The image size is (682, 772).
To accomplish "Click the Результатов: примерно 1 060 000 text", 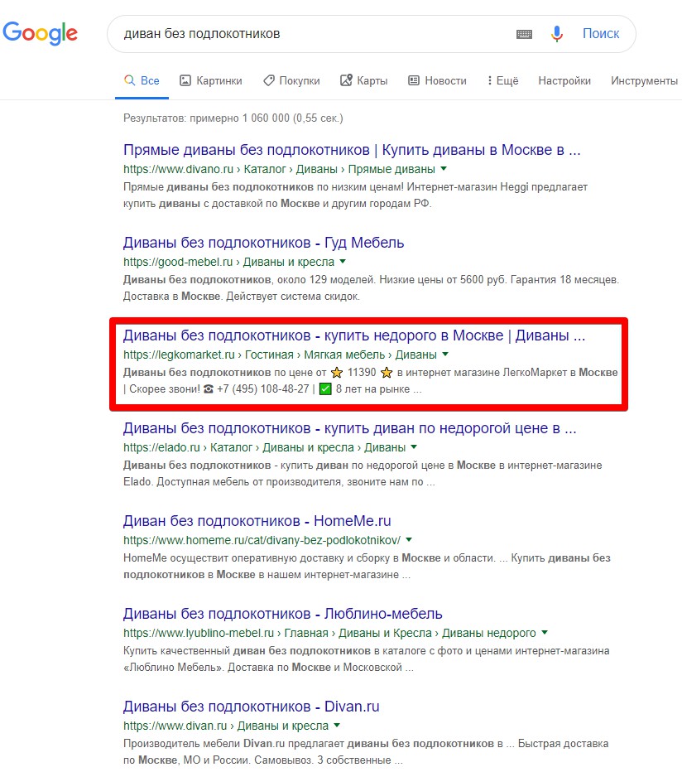I will [x=233, y=118].
